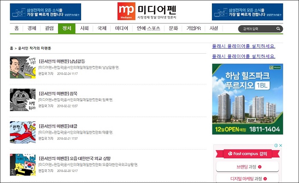Click the 태클 skater cartoon thumbnail
299x183 pixels.
23,132
